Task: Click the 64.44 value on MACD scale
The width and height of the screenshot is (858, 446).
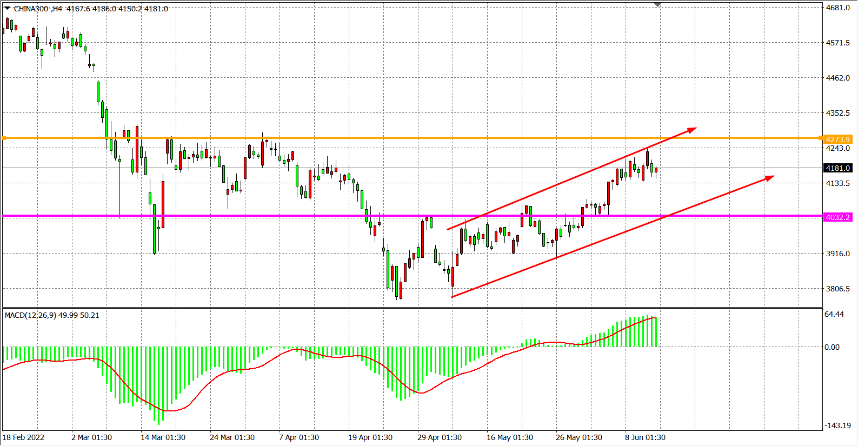Action: click(x=834, y=314)
